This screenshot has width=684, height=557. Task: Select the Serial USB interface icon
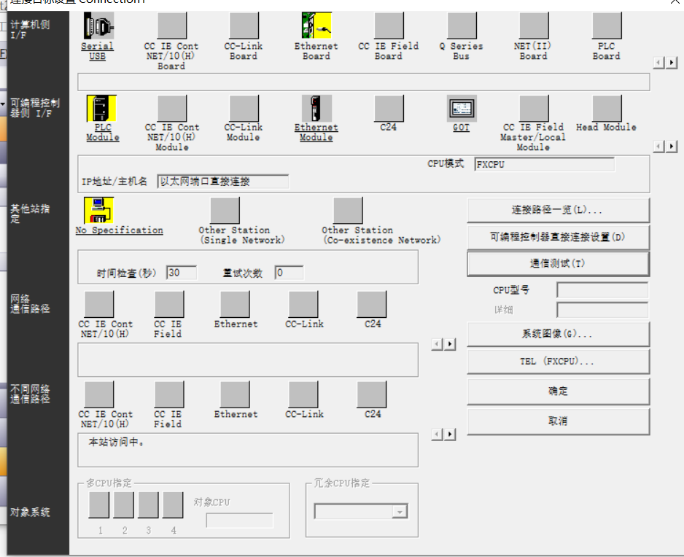click(x=98, y=26)
